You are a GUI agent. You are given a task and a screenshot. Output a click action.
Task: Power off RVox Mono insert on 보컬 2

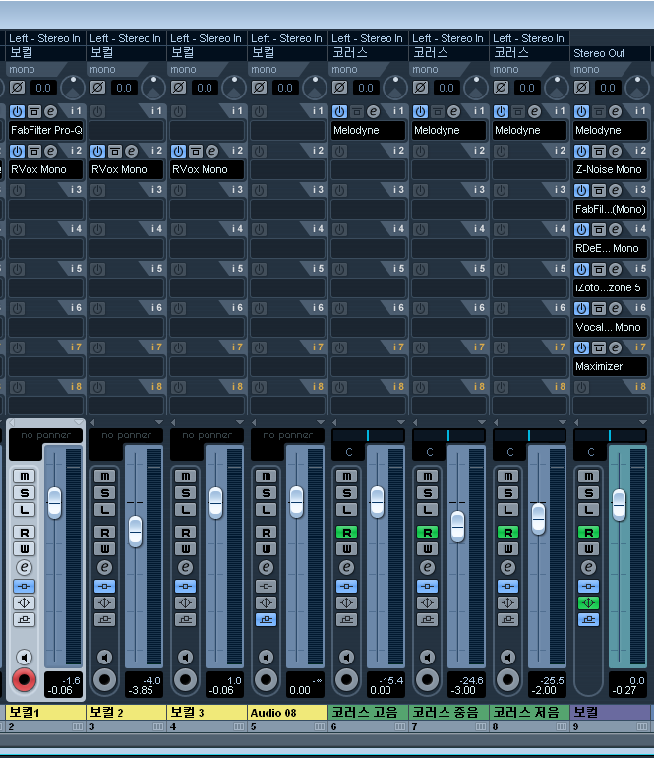(97, 151)
